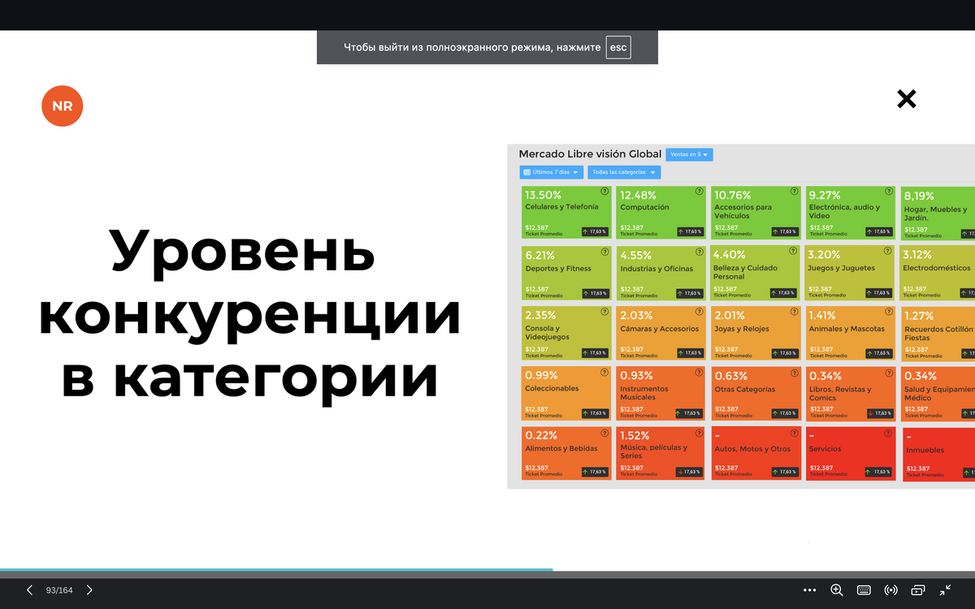
Task: Click help icon on Belleza y Cuidado Personal card
Action: pos(793,251)
